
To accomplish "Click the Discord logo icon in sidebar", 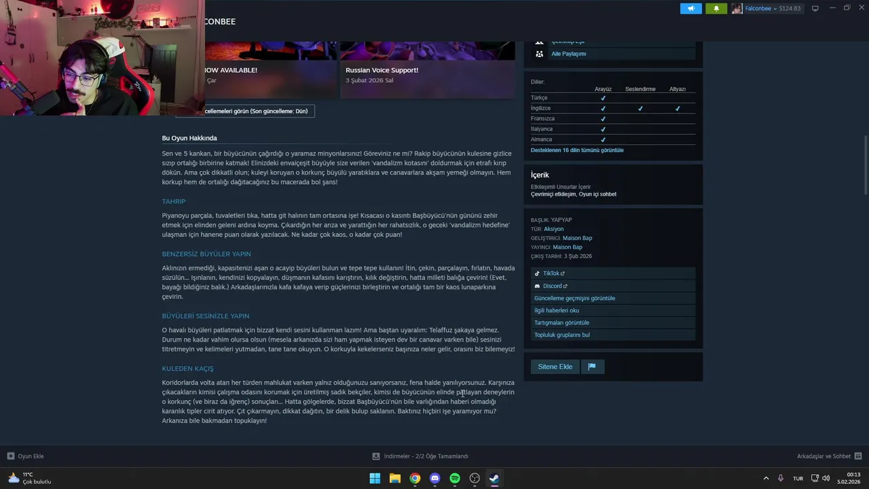I will point(537,286).
